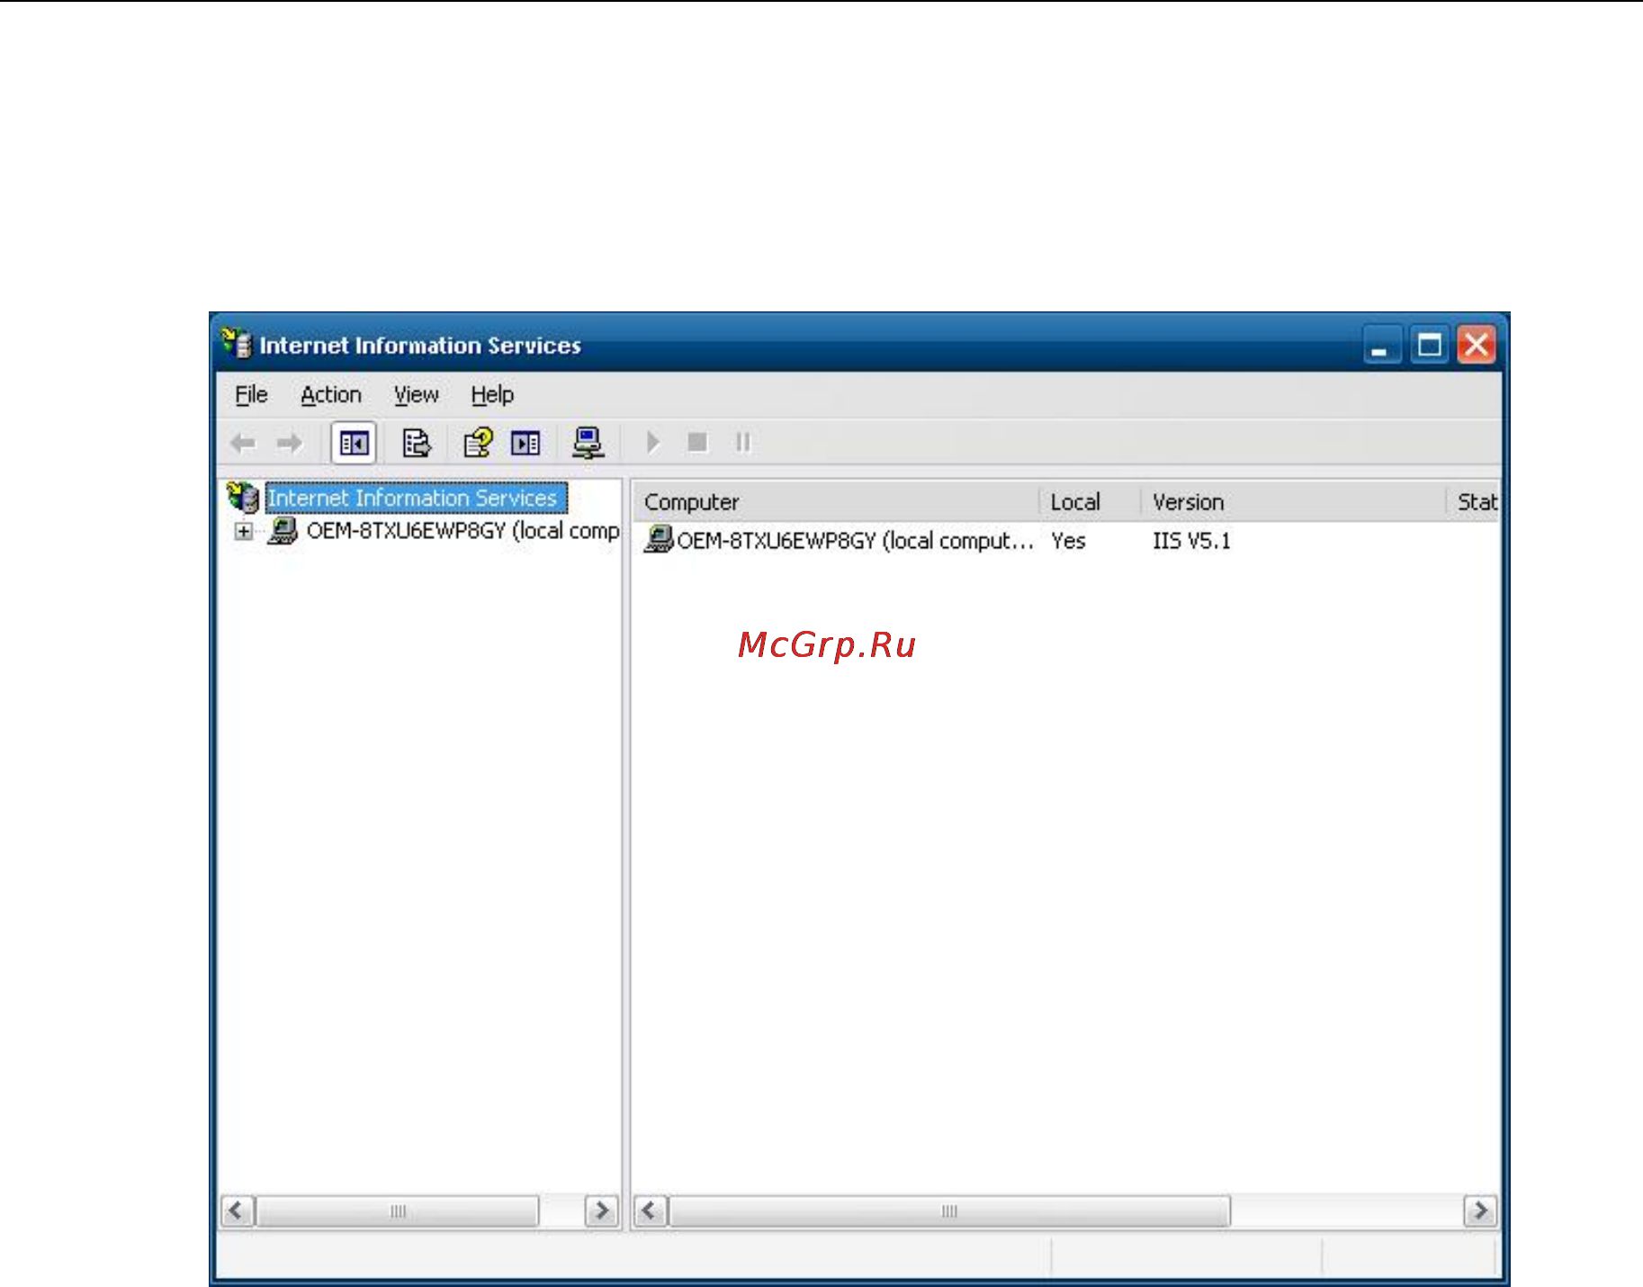Open the Action menu
Image resolution: width=1643 pixels, height=1287 pixels.
(331, 394)
